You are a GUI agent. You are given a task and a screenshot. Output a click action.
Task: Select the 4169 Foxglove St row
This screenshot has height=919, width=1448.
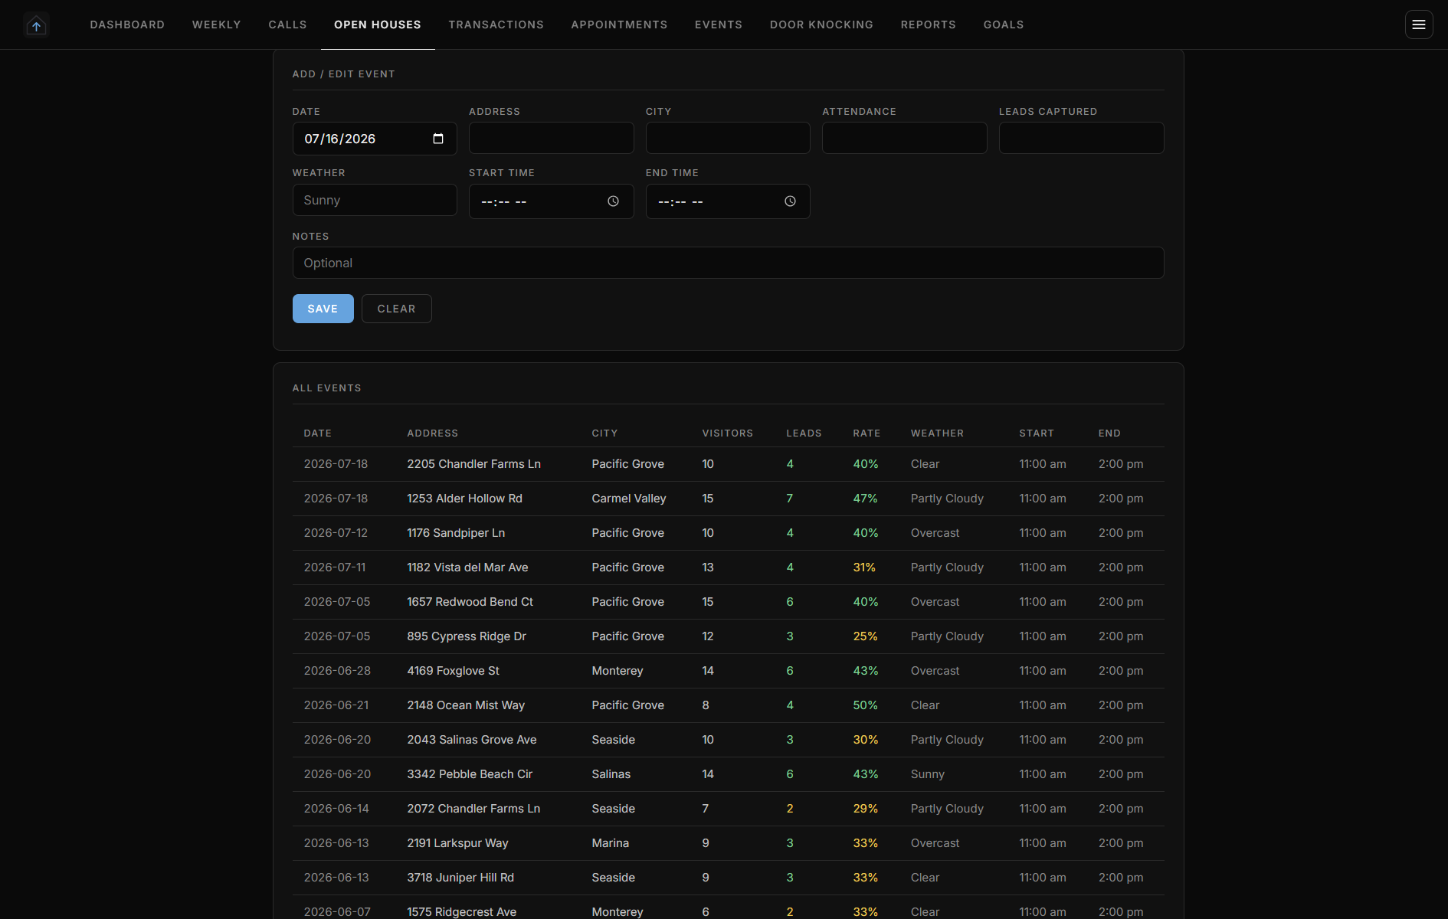pos(728,671)
